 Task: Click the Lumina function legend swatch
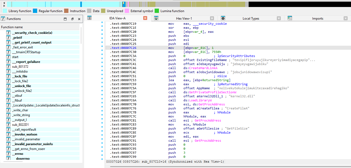[157, 11]
